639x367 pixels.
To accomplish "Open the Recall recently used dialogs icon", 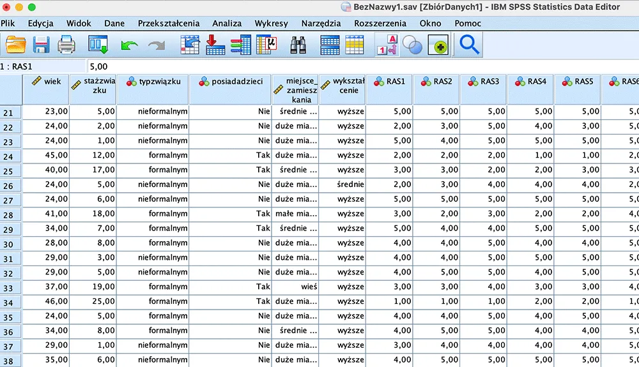I will 99,45.
